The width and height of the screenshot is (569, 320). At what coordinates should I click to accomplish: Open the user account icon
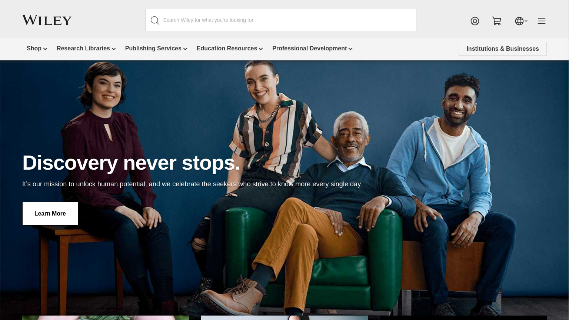475,21
